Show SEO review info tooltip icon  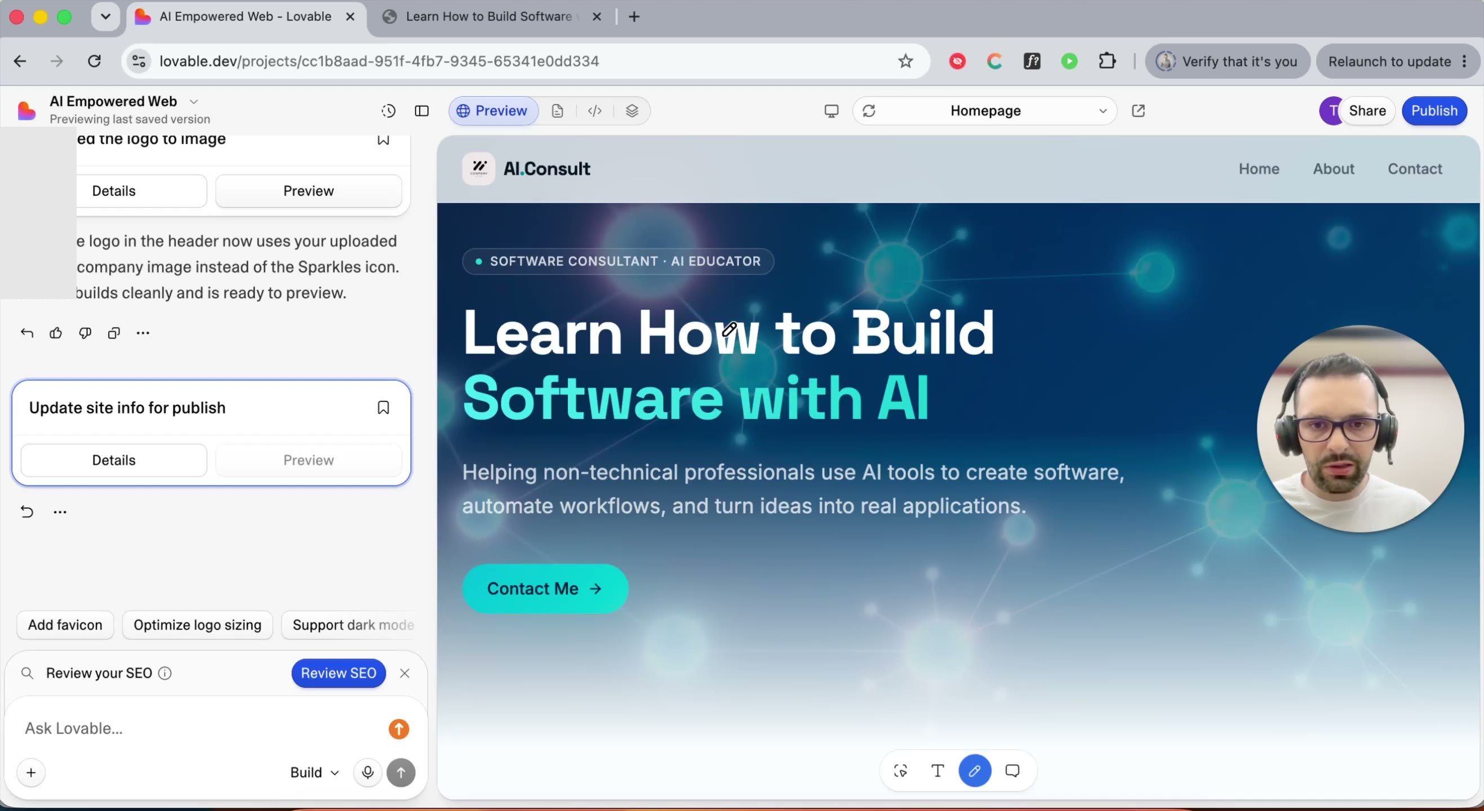165,674
